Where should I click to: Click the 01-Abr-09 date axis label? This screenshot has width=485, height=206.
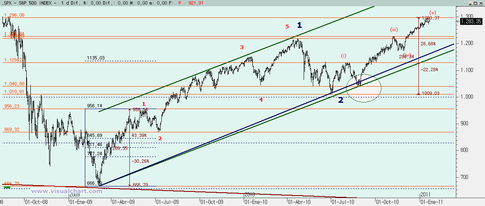124,202
